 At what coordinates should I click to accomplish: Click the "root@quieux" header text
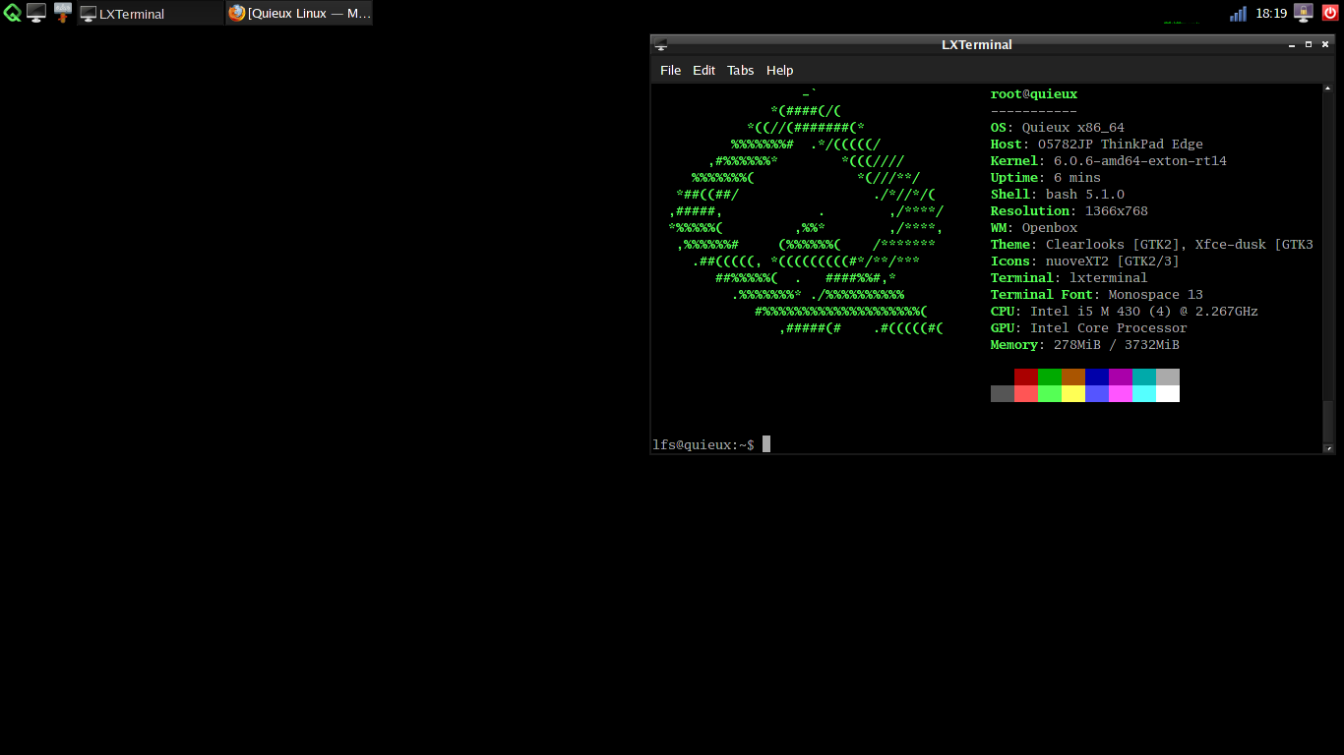tap(1034, 94)
